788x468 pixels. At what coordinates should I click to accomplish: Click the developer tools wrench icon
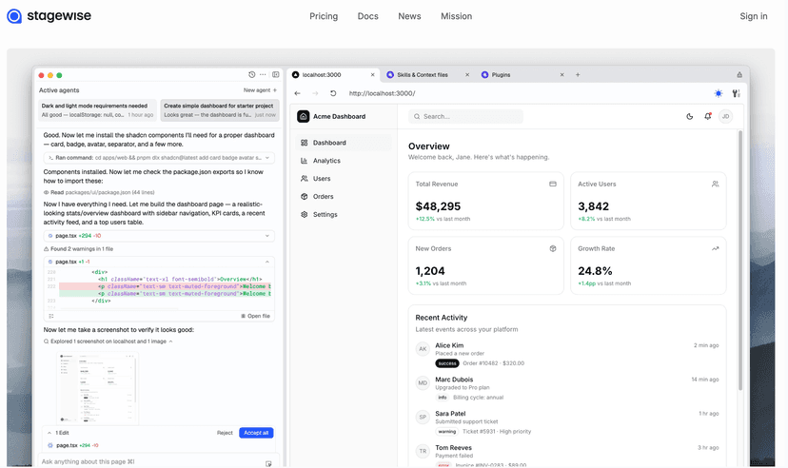736,93
